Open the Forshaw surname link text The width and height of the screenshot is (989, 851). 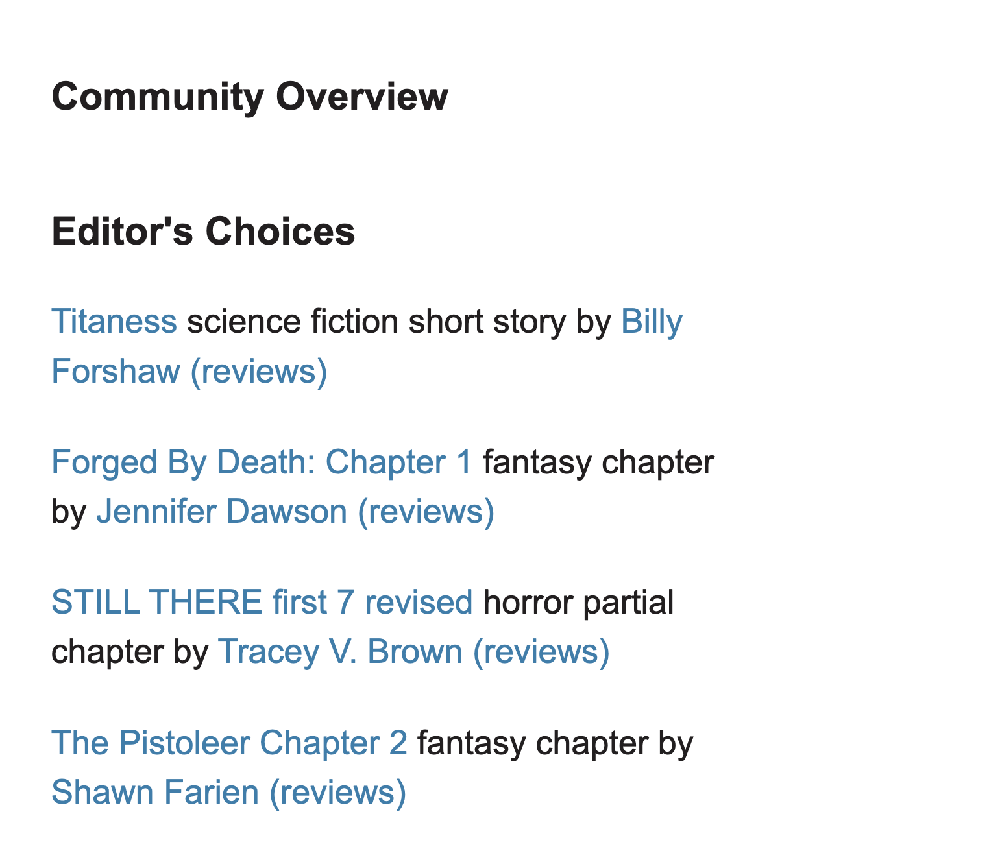pos(116,372)
